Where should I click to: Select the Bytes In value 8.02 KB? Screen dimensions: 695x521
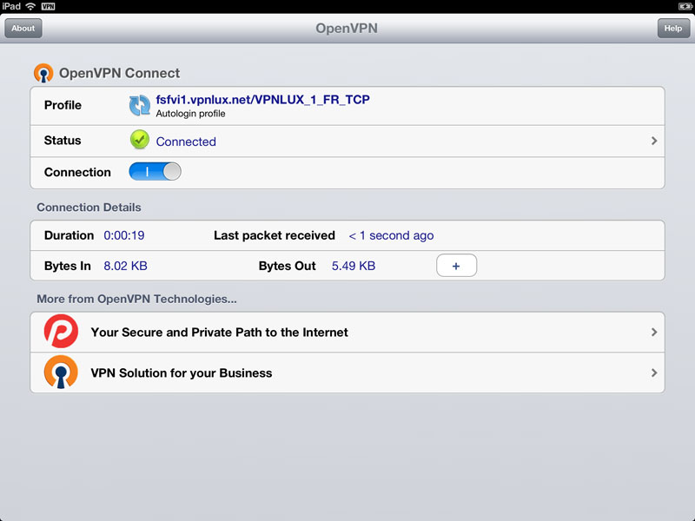click(x=125, y=266)
